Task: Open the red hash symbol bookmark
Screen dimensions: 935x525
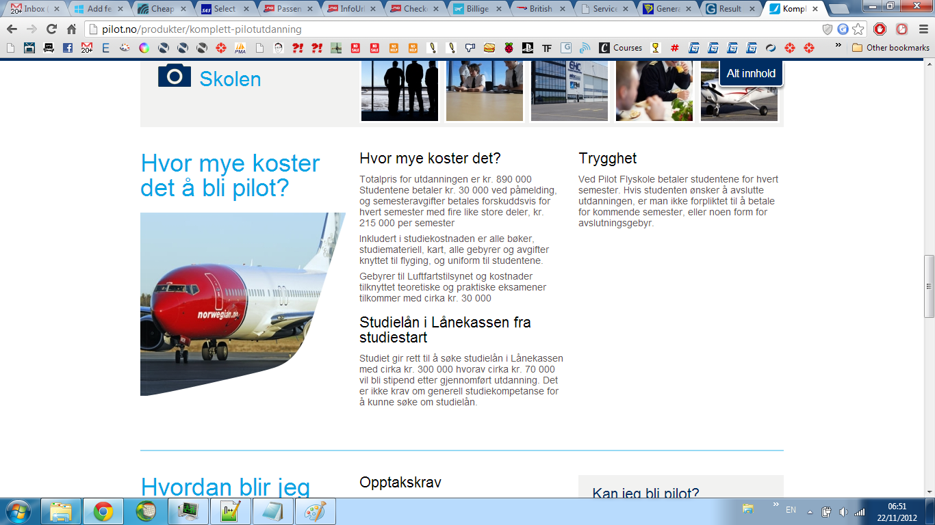Action: point(674,48)
